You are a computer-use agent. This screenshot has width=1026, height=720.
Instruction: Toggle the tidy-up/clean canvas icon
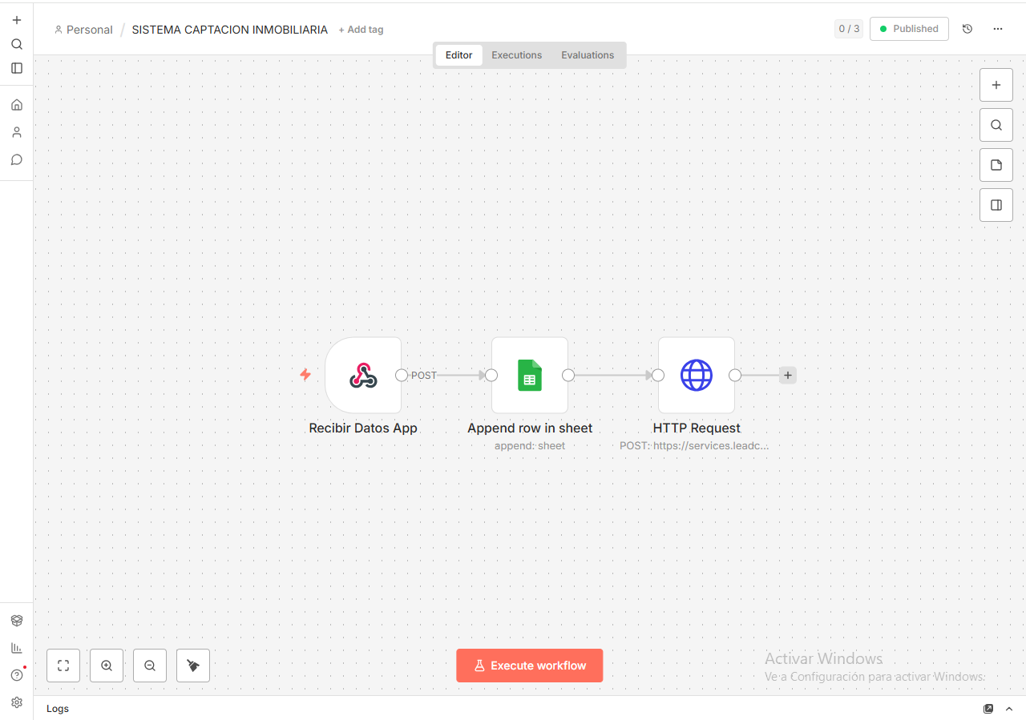pos(193,666)
